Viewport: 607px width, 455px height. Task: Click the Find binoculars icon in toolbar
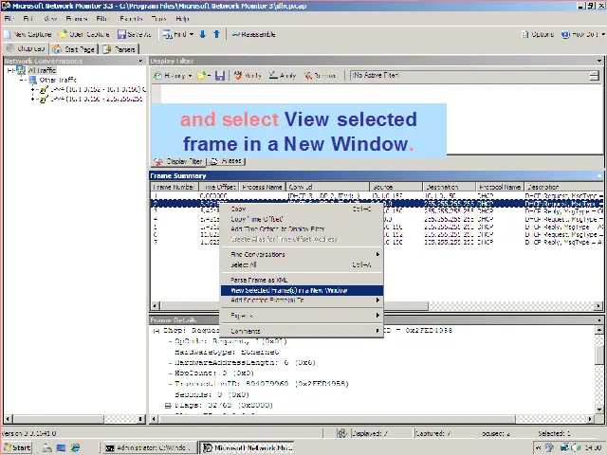click(x=167, y=34)
